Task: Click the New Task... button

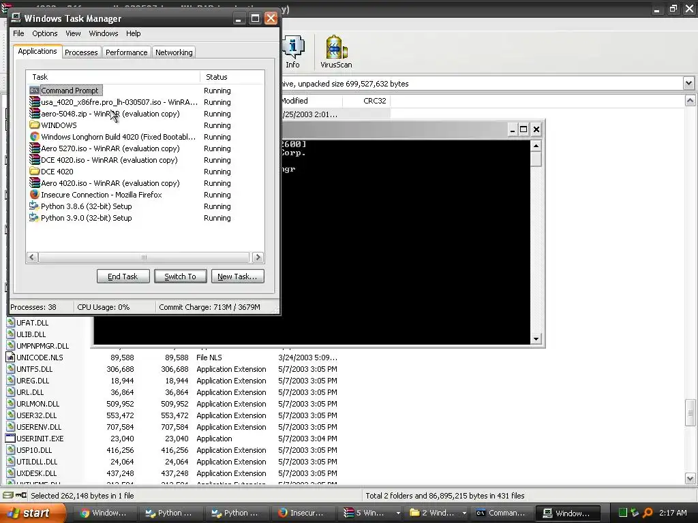Action: (x=237, y=276)
